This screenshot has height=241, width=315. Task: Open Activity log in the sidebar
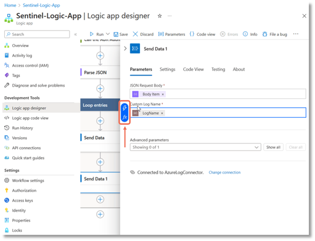click(22, 55)
